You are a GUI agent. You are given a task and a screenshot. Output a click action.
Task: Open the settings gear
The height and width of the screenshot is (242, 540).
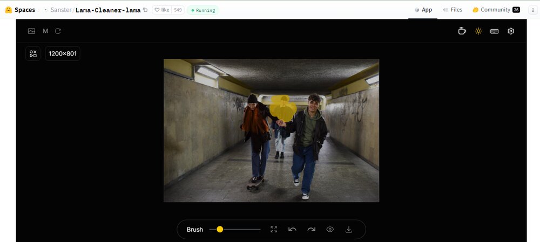tap(511, 31)
